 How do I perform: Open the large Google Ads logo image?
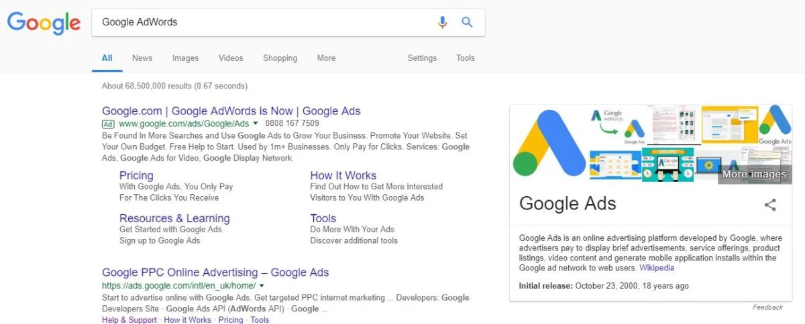point(549,144)
